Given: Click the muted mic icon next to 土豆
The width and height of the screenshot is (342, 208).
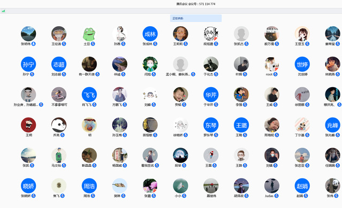Looking at the screenshot, I should pyautogui.click(x=93, y=44).
